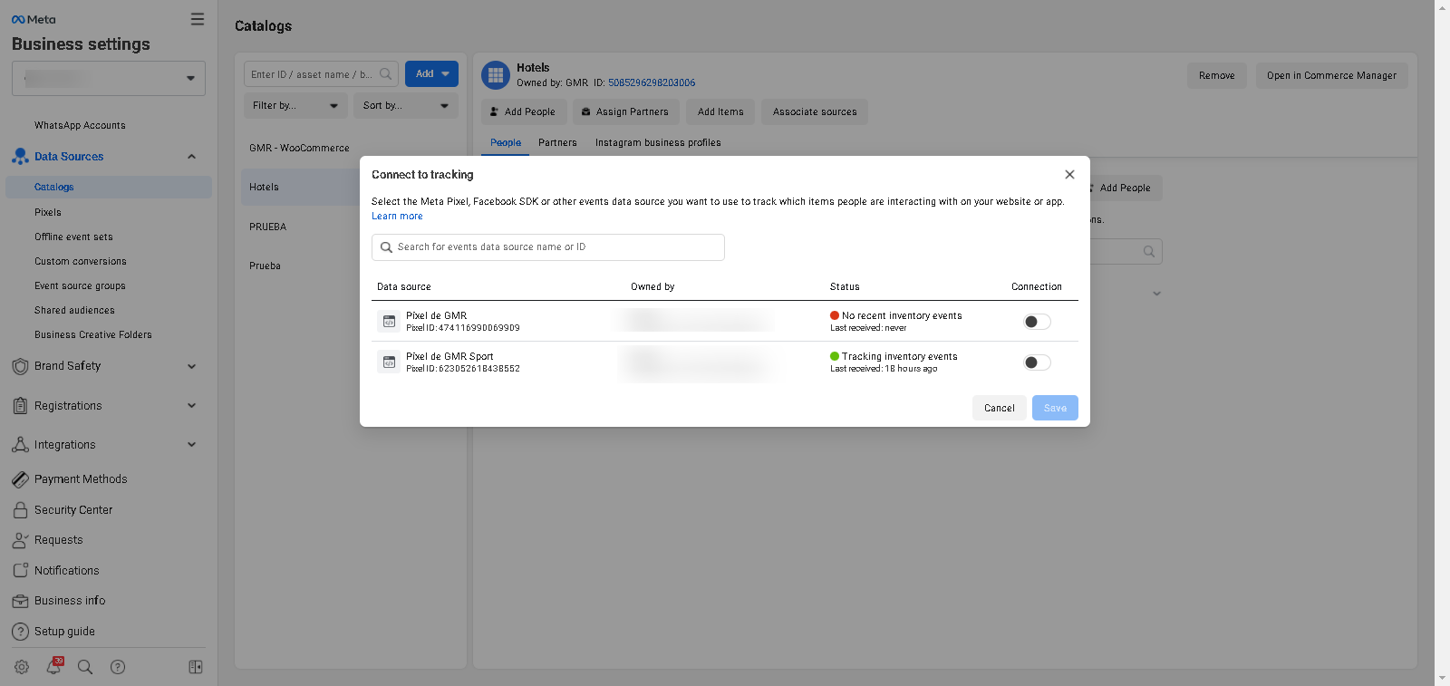Click the bottom search magnifier icon

pyautogui.click(x=85, y=667)
